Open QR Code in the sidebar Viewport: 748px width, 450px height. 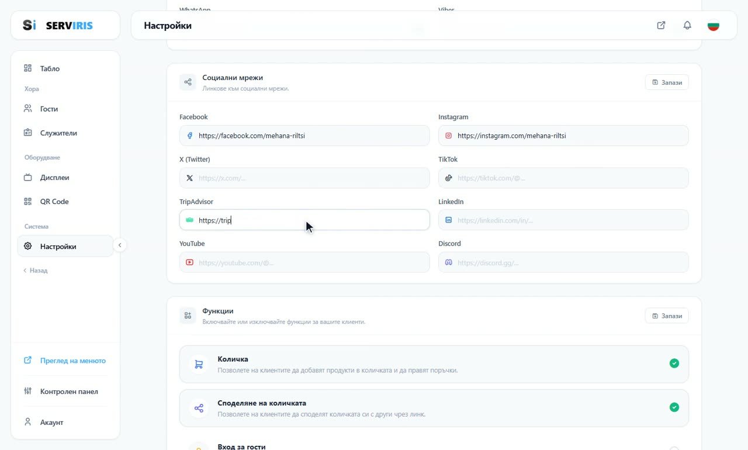click(65, 202)
